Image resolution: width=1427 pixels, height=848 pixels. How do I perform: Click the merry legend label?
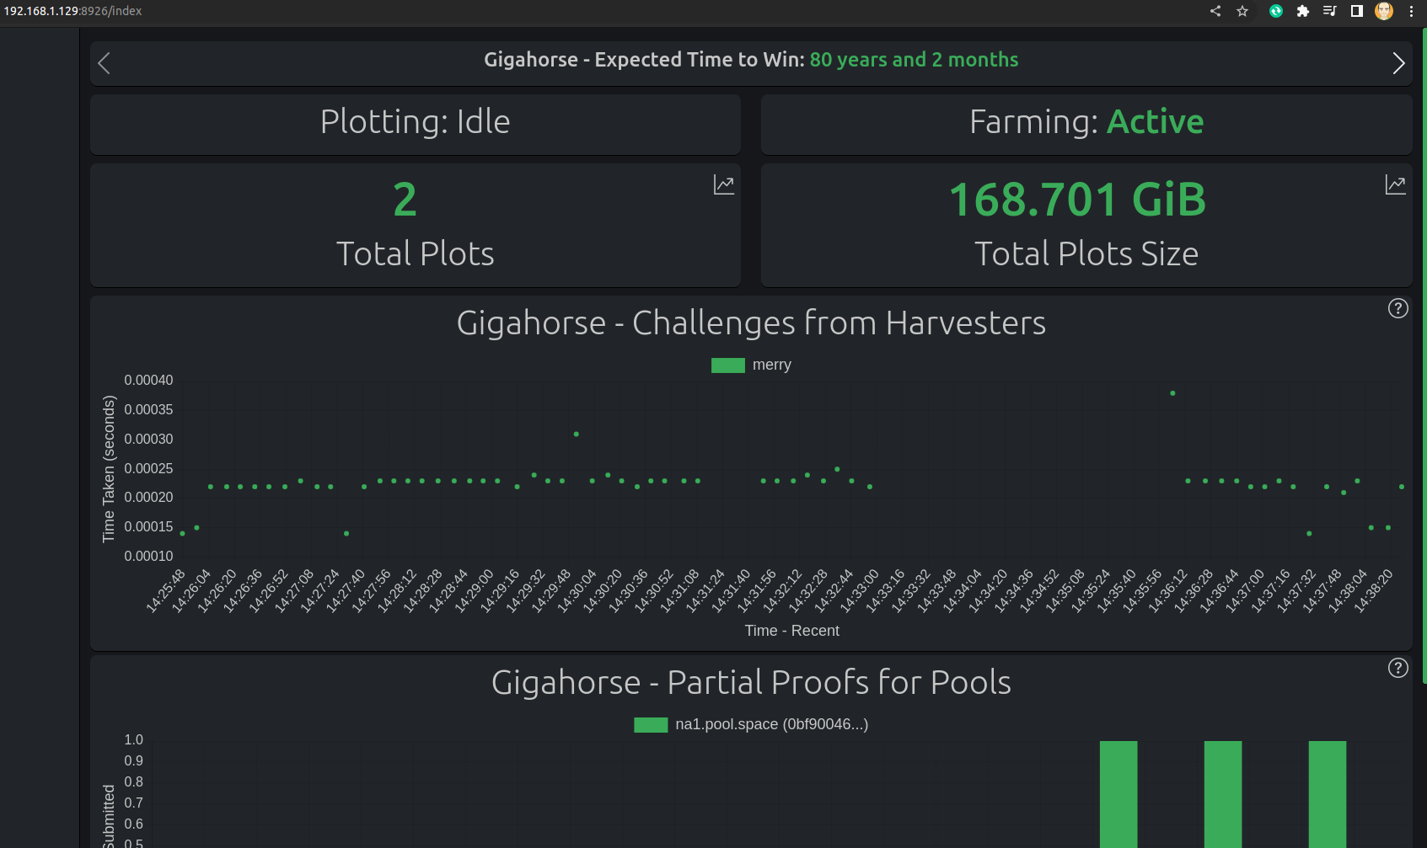(772, 365)
